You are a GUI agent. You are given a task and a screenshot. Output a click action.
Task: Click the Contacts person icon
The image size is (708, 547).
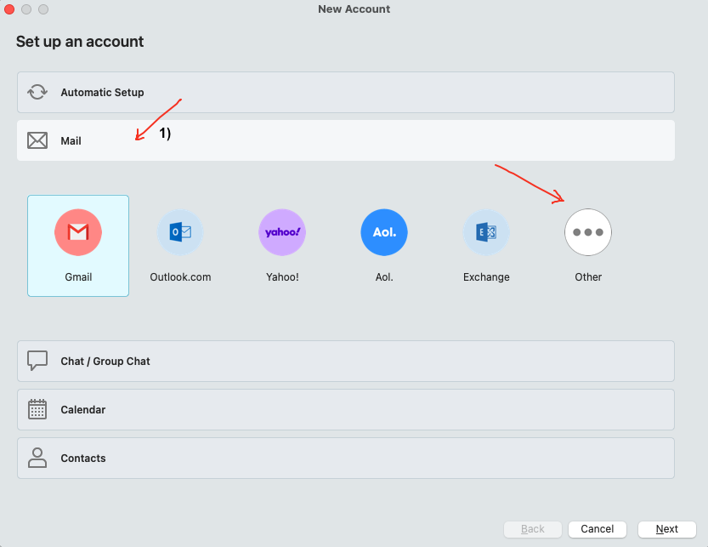click(x=37, y=458)
